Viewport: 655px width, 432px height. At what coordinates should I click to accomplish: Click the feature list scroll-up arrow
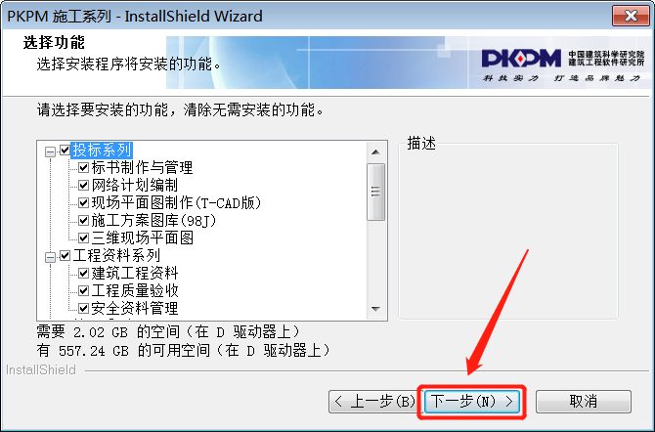(x=375, y=151)
